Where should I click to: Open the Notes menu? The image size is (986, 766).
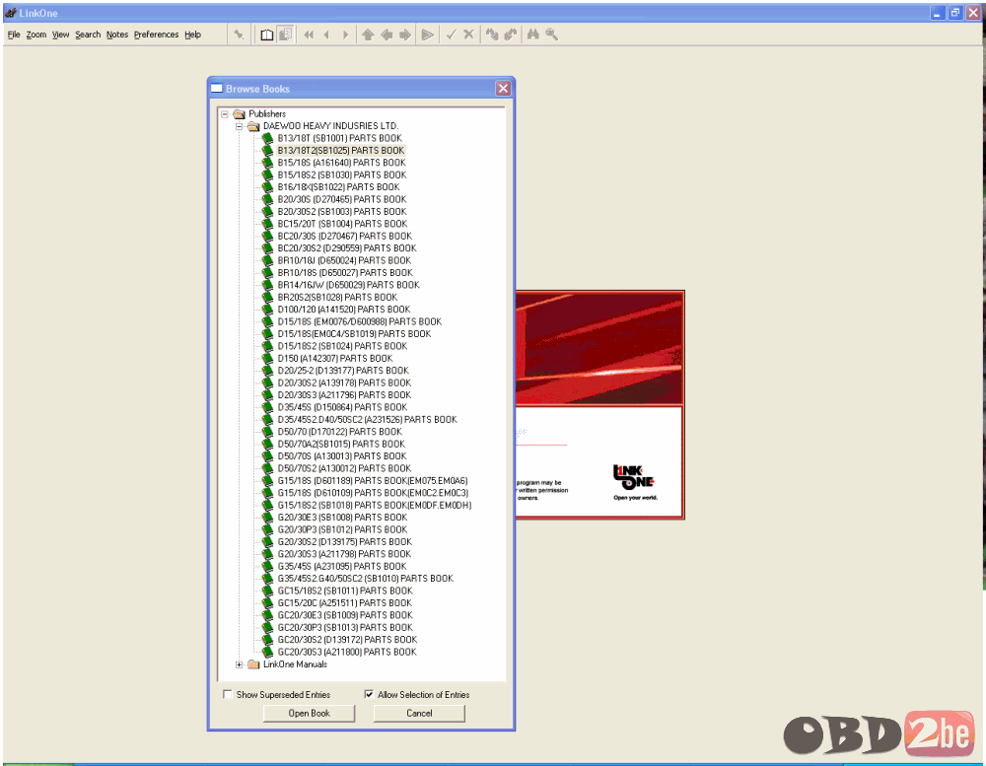pyautogui.click(x=117, y=35)
